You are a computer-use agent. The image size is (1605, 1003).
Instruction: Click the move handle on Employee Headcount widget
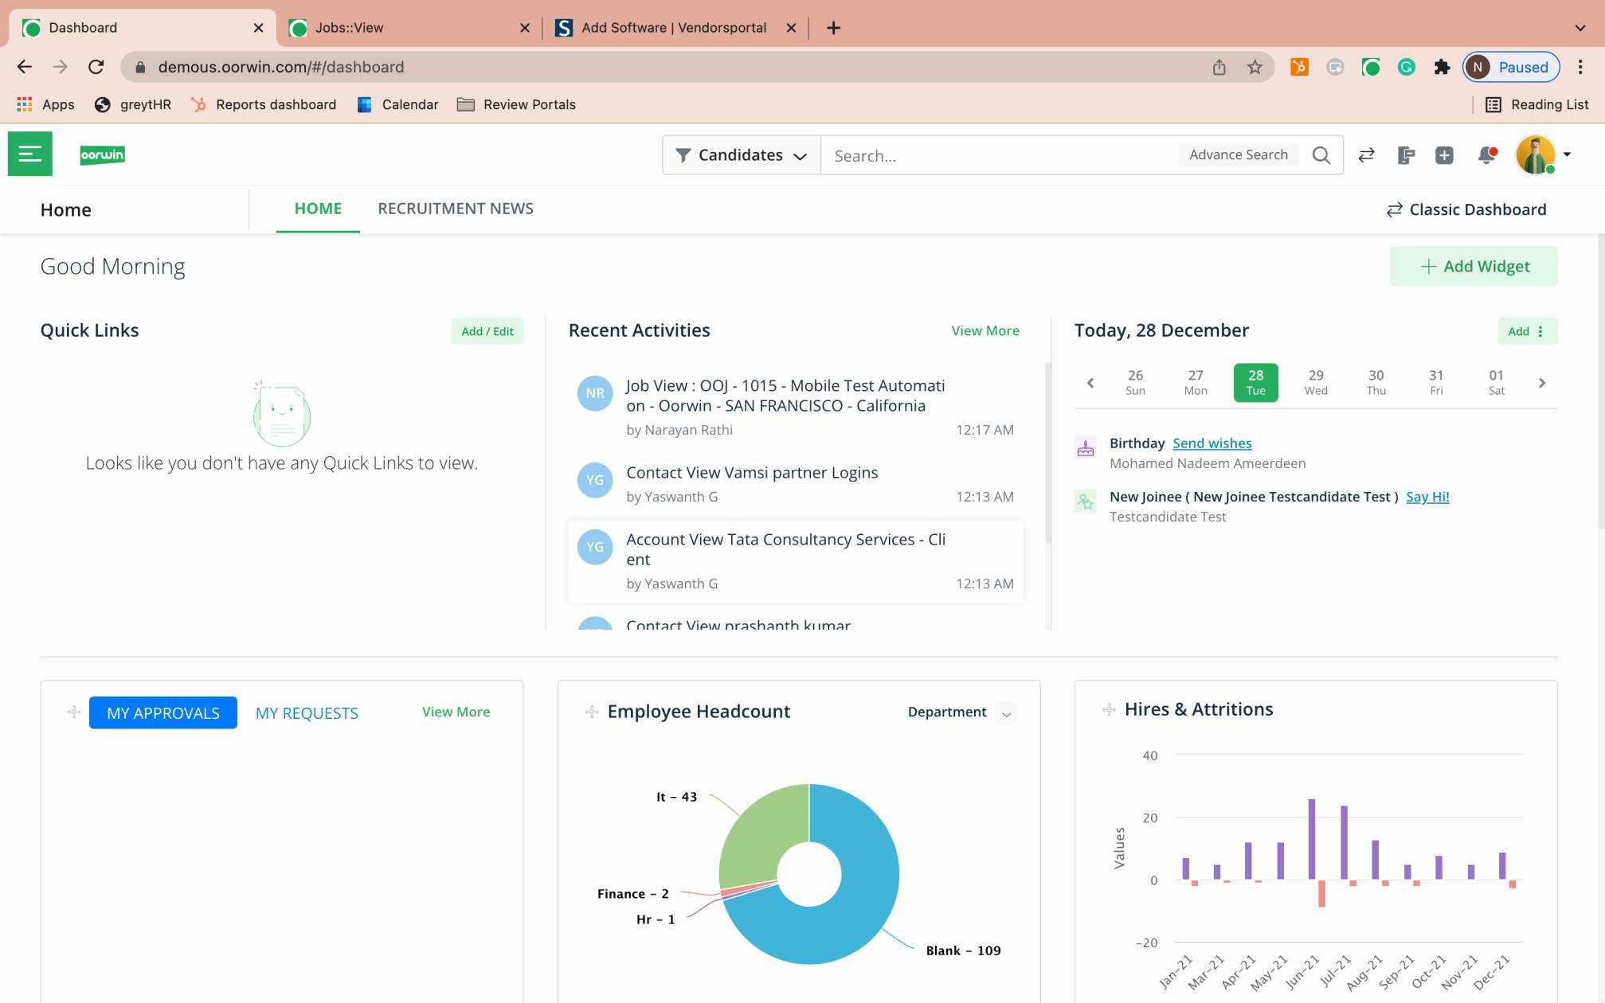[592, 712]
